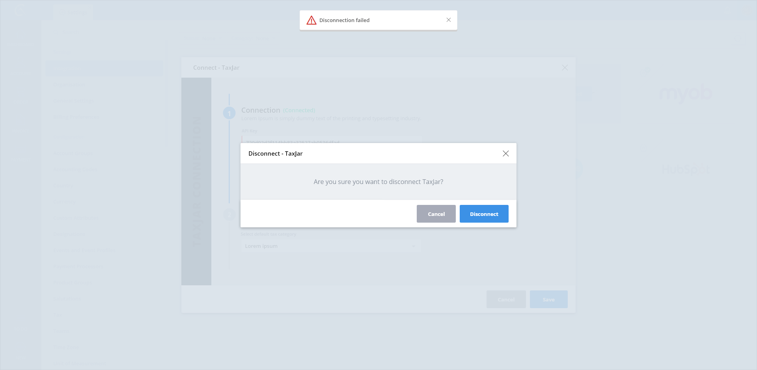Open the Lorem ipsum tax category dropdown
Screen dimensions: 757x370
[330, 246]
